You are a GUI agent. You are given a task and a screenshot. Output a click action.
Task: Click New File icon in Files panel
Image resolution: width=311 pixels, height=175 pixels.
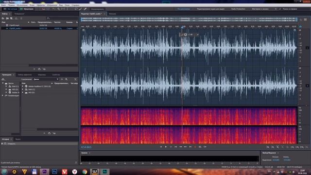coord(12,18)
